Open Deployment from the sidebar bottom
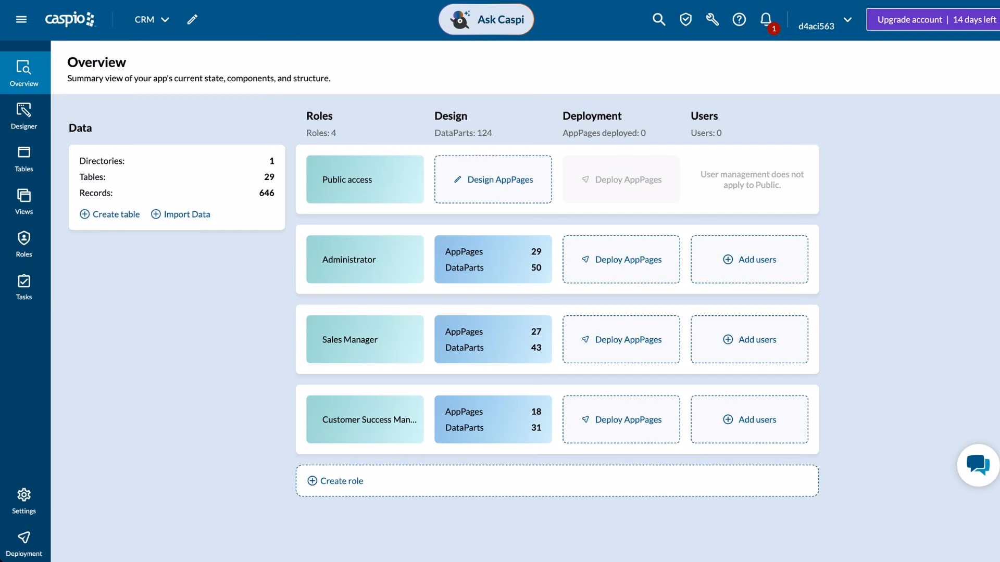The height and width of the screenshot is (562, 1000). (24, 543)
